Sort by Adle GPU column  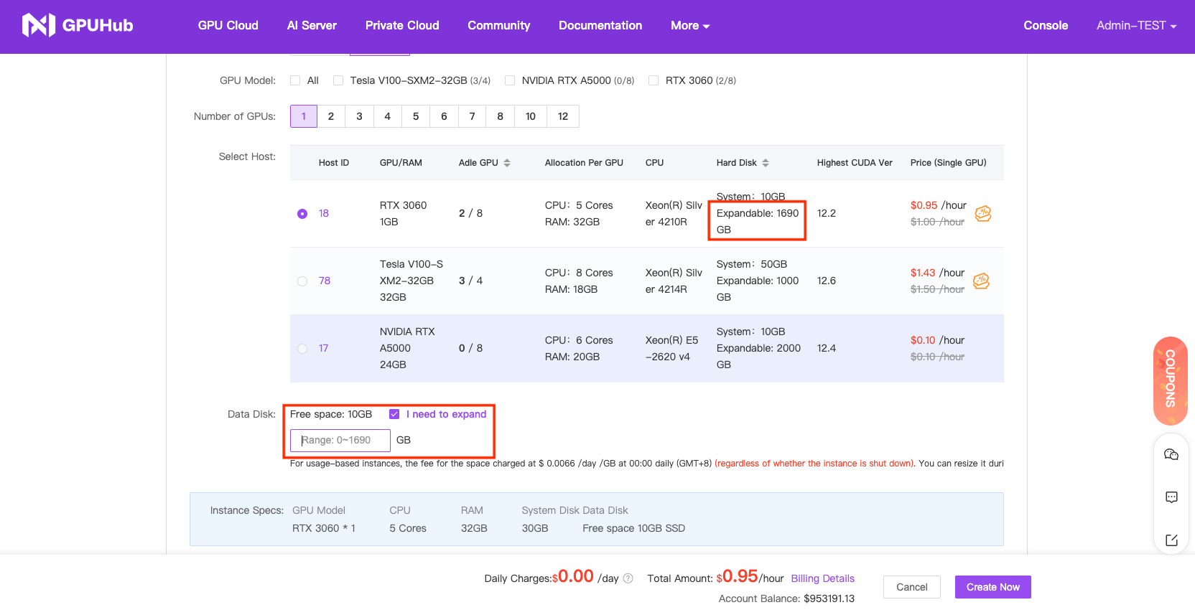(507, 163)
